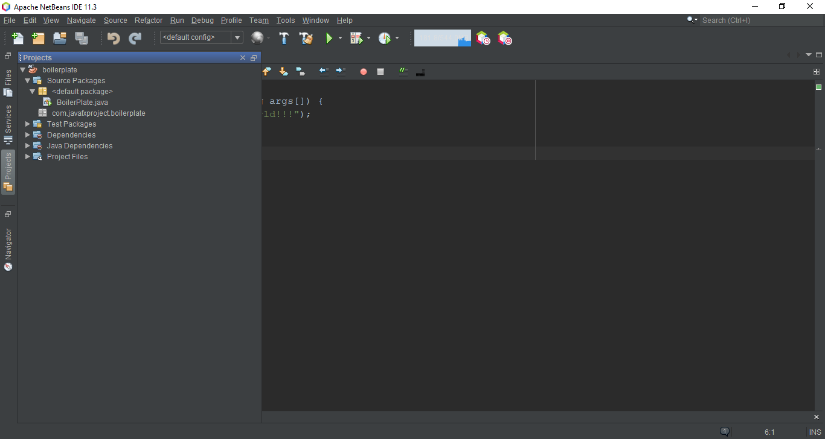Click the comment lines icon in editor toolbar
Viewport: 825px width, 439px height.
(403, 71)
